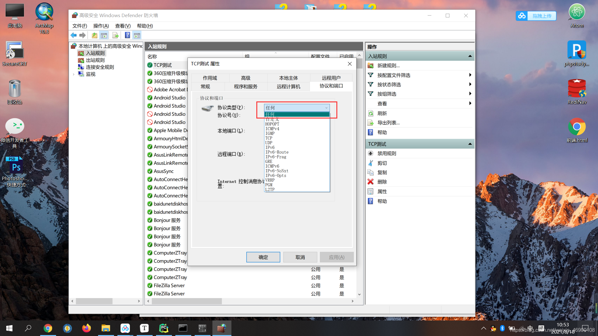The image size is (598, 336).
Task: Click the export list toolbar icon
Action: [116, 35]
